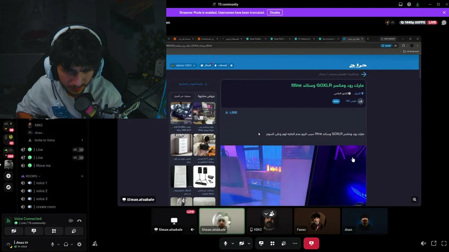Open the Discord inbox icon
Viewport: 449px width, 252px height.
[x=401, y=4]
